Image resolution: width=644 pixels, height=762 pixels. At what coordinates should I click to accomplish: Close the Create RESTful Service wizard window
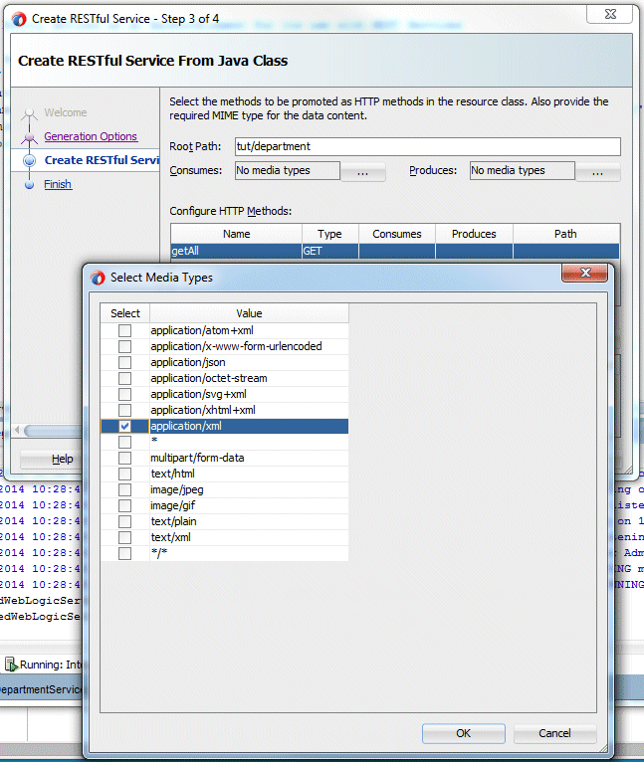click(610, 14)
